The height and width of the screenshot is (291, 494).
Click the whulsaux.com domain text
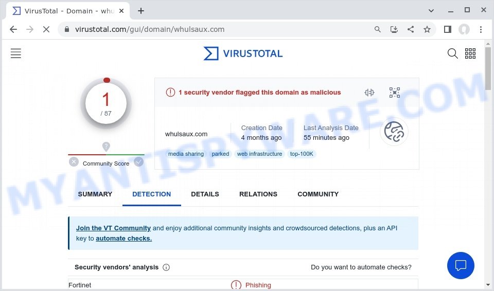pyautogui.click(x=186, y=134)
